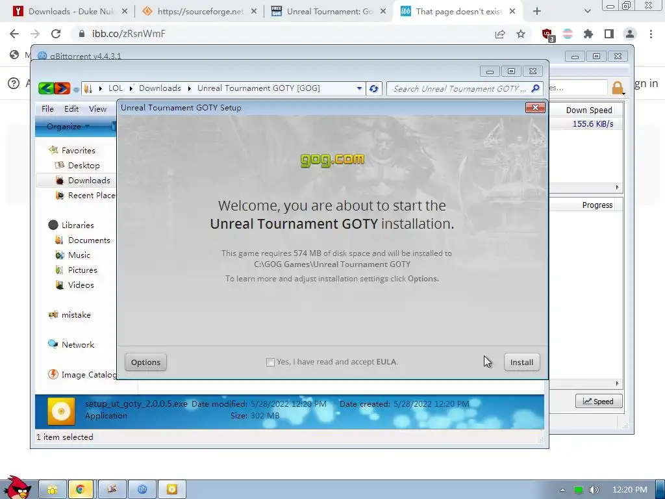This screenshot has height=499, width=665.
Task: Select the Unreal Tournament GOTY [GOG] breadcrumb
Action: coord(258,88)
